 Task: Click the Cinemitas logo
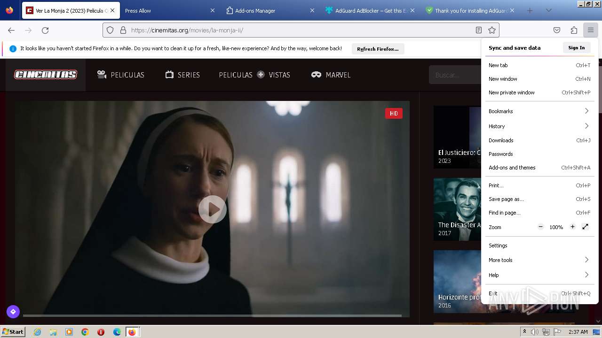[x=46, y=75]
